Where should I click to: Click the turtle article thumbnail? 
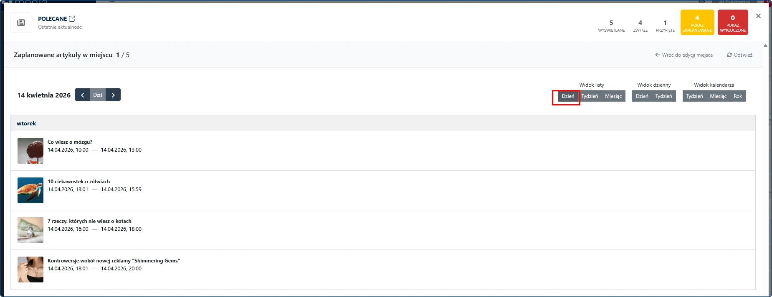[x=30, y=190]
